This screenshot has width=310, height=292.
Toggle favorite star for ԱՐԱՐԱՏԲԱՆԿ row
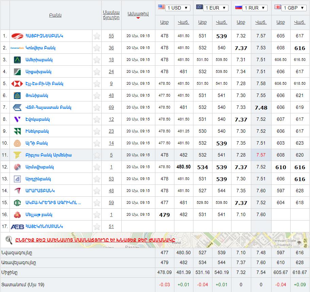[x=97, y=191]
